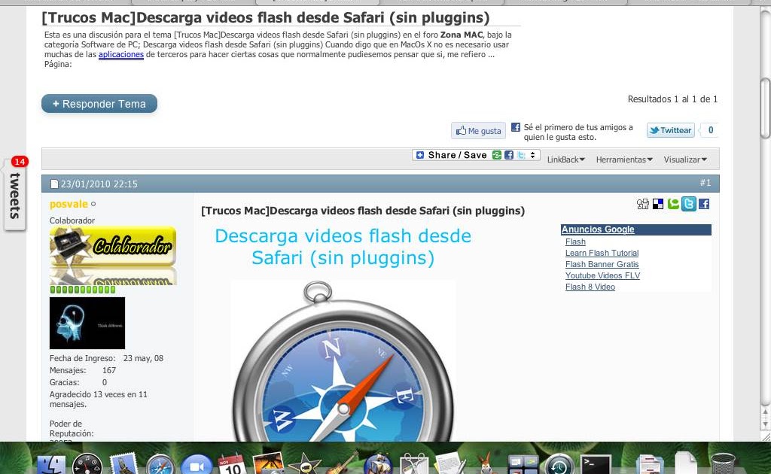Image resolution: width=771 pixels, height=474 pixels.
Task: Open Spaces icon in dock
Action: click(523, 465)
